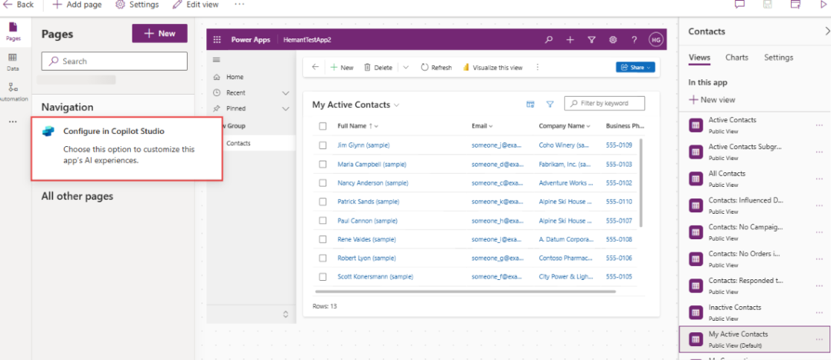
Task: Open the Company Name column dropdown
Action: click(589, 126)
